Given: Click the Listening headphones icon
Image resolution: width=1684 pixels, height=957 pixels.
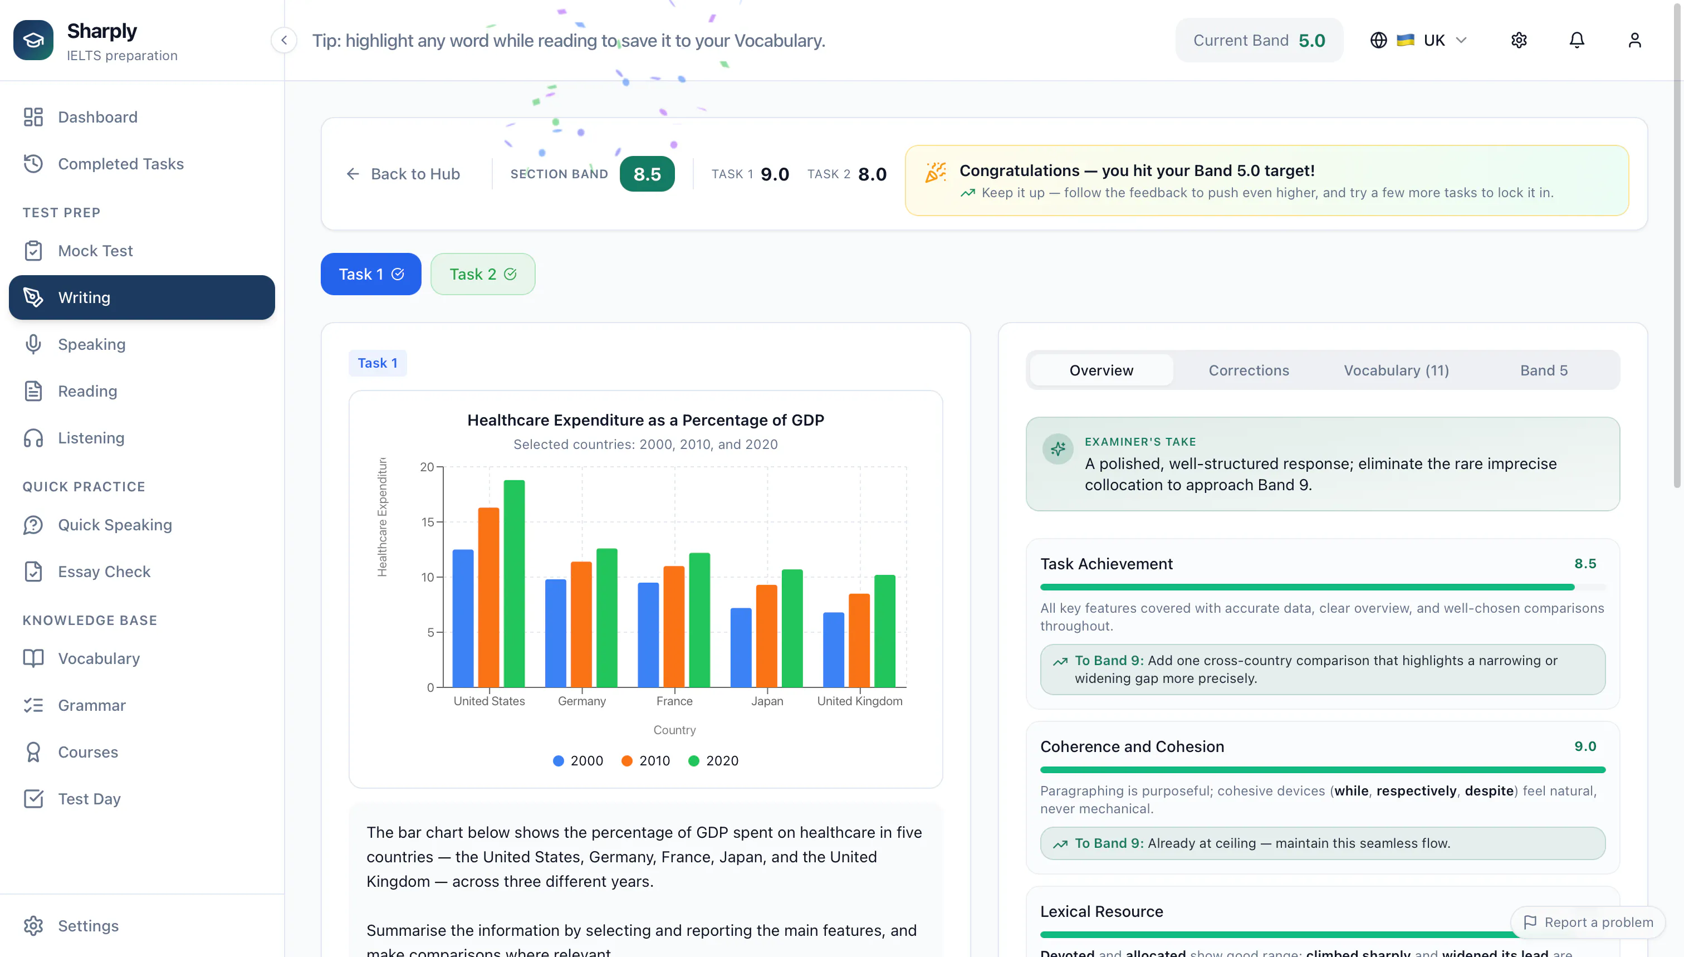Looking at the screenshot, I should click(33, 438).
